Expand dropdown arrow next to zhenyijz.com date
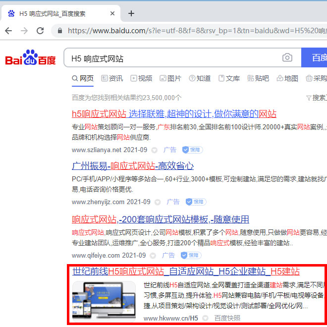This screenshot has height=327, width=327. click(x=158, y=202)
